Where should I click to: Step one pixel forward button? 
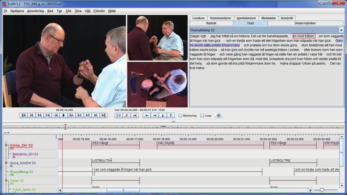[x=72, y=116]
